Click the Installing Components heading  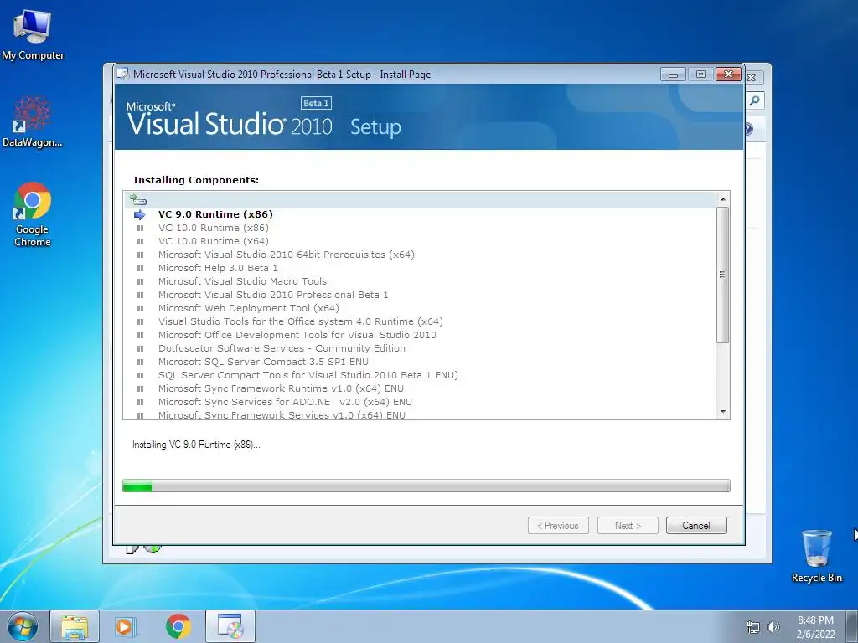point(196,180)
